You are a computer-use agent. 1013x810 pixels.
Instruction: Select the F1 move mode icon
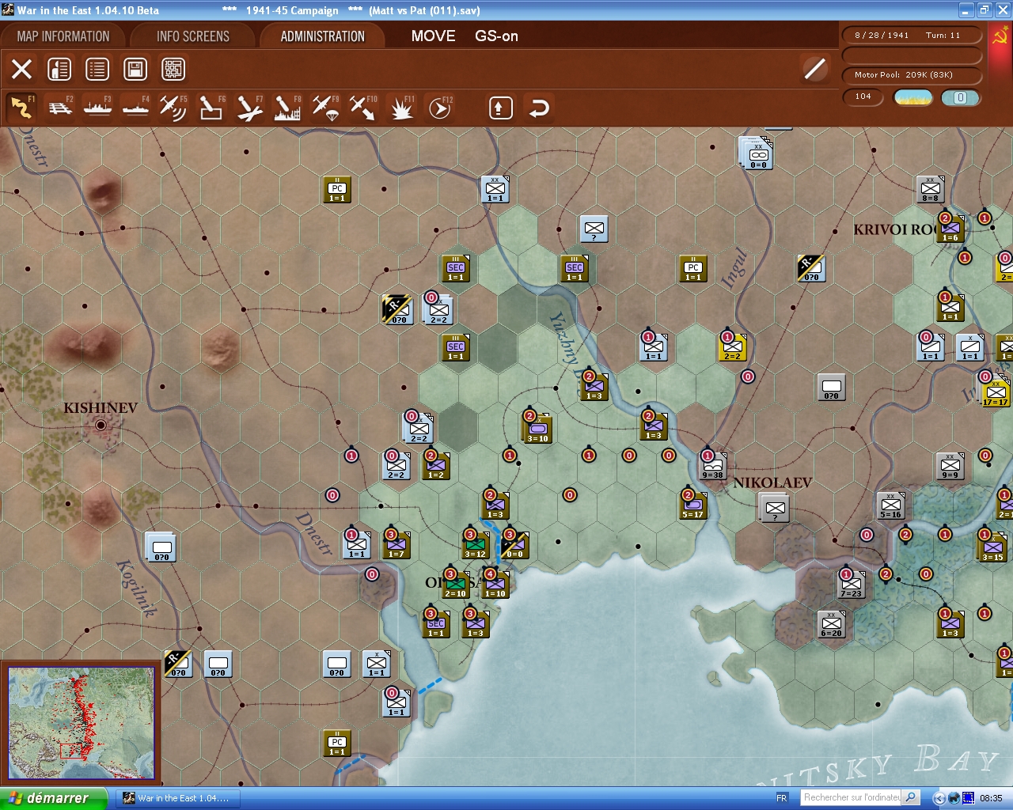[21, 108]
